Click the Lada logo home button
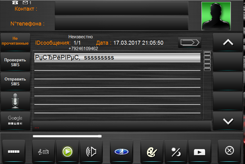 [x=121, y=152]
